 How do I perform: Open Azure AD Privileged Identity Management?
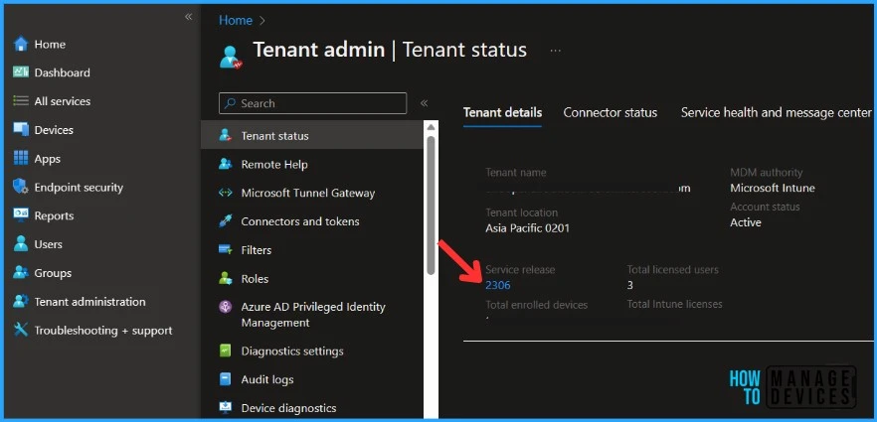(x=312, y=315)
